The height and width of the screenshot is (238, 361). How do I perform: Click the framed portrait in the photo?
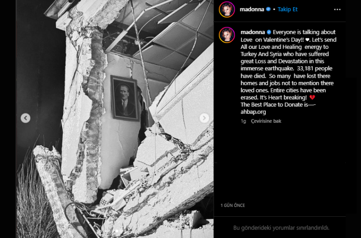125,98
